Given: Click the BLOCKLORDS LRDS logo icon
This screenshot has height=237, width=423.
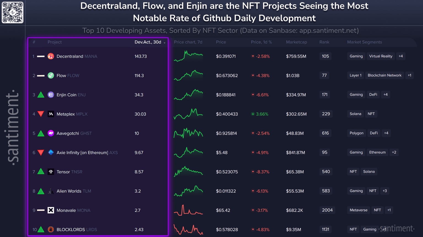Looking at the screenshot, I should (51, 229).
